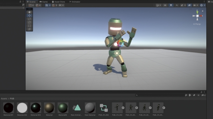Toggle the scene visibility eye-slash button
Screen dimensions: 213x119
(189, 5)
